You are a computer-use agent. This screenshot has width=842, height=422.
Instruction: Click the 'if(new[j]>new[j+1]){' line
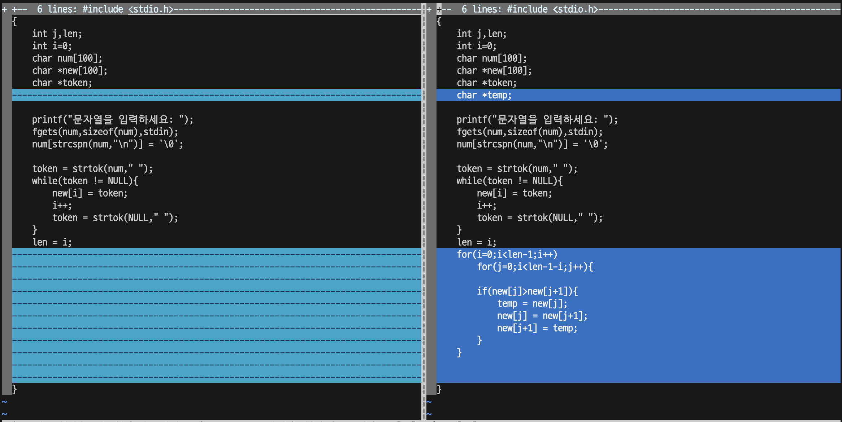(527, 291)
